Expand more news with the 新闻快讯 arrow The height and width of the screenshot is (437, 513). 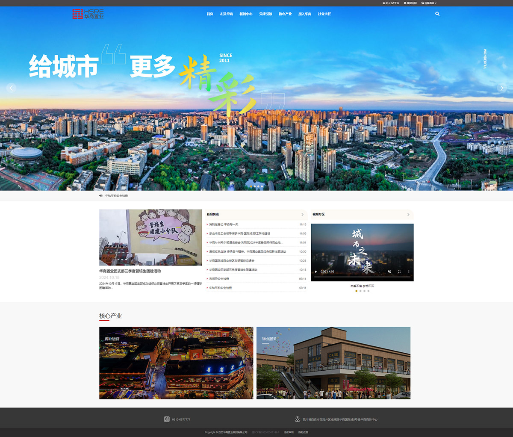click(x=302, y=215)
